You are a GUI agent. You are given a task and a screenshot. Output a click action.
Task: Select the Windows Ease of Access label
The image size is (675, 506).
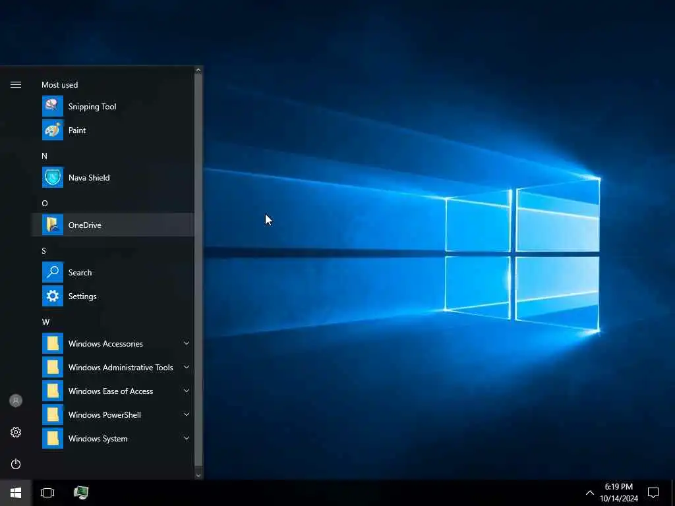pos(111,391)
